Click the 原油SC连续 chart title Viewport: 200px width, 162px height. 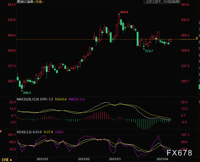click(25, 2)
